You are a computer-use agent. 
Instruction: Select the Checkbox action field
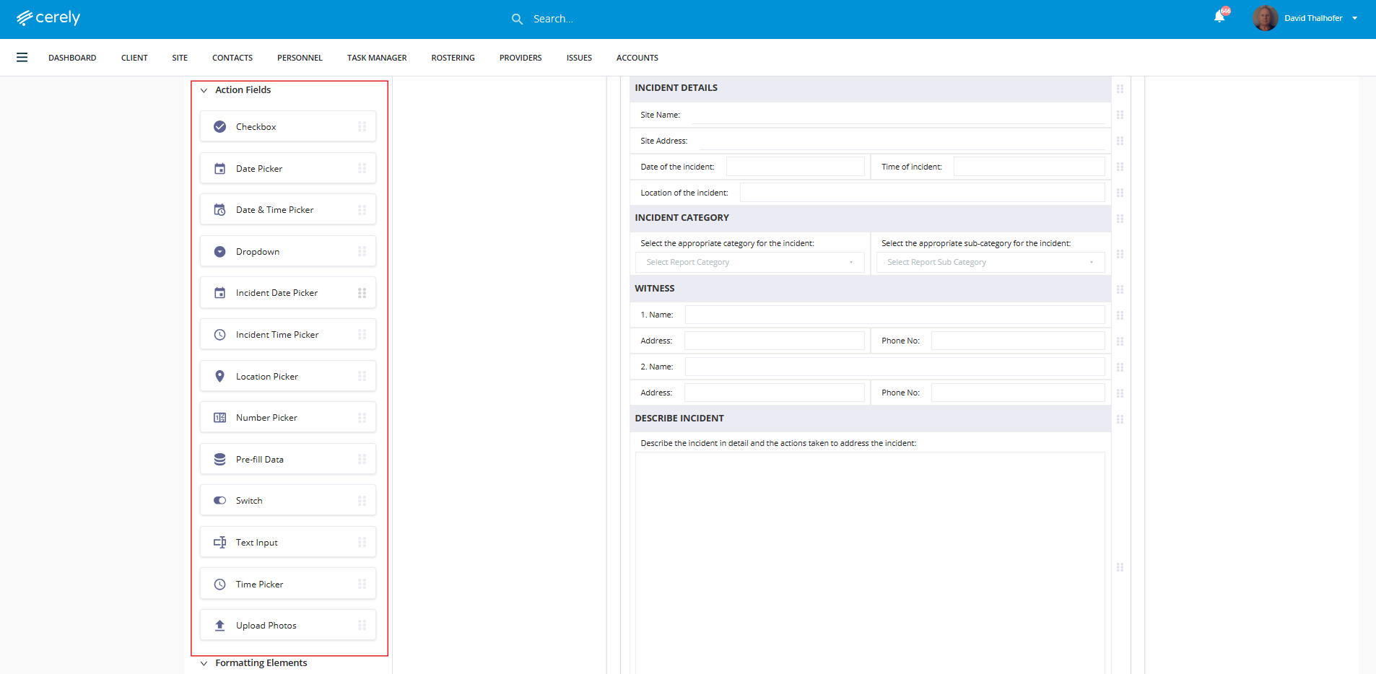point(287,127)
